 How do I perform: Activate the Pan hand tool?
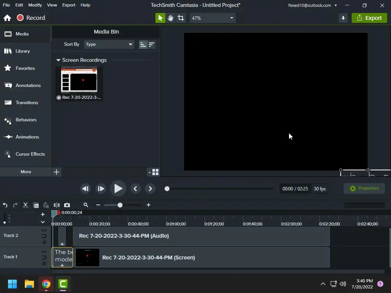(171, 18)
